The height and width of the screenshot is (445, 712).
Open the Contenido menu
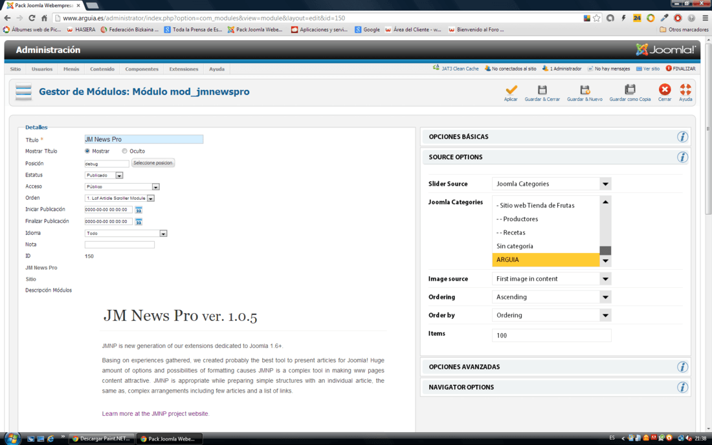[x=102, y=69]
